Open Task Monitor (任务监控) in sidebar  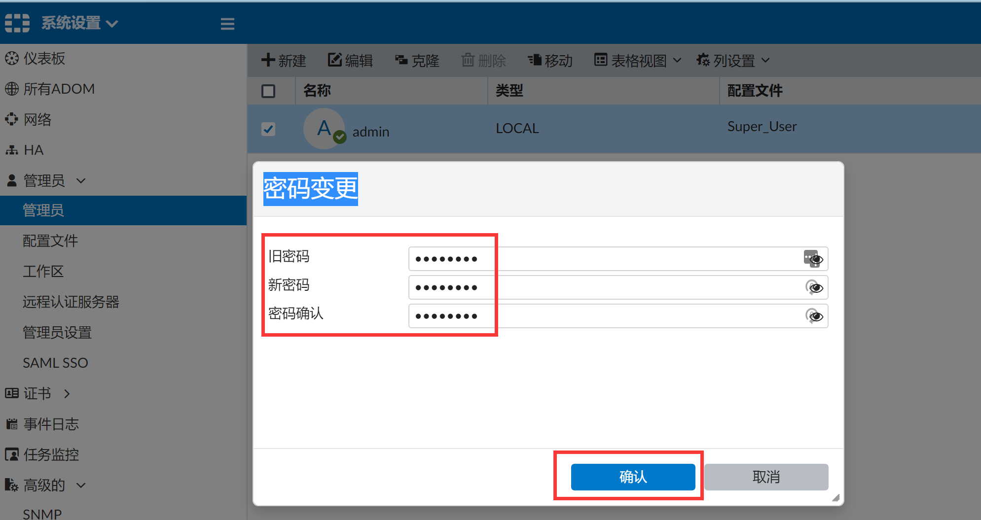pos(51,454)
